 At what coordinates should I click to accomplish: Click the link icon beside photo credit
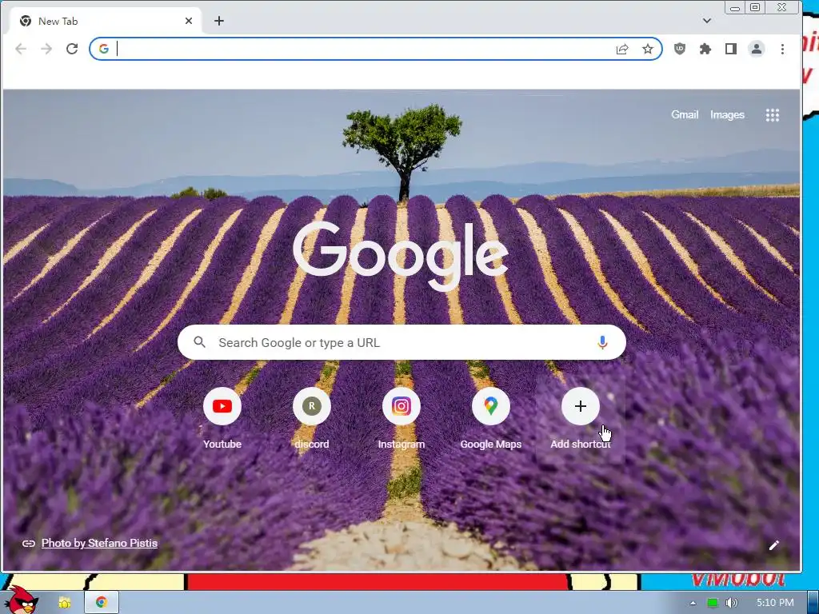click(x=29, y=544)
